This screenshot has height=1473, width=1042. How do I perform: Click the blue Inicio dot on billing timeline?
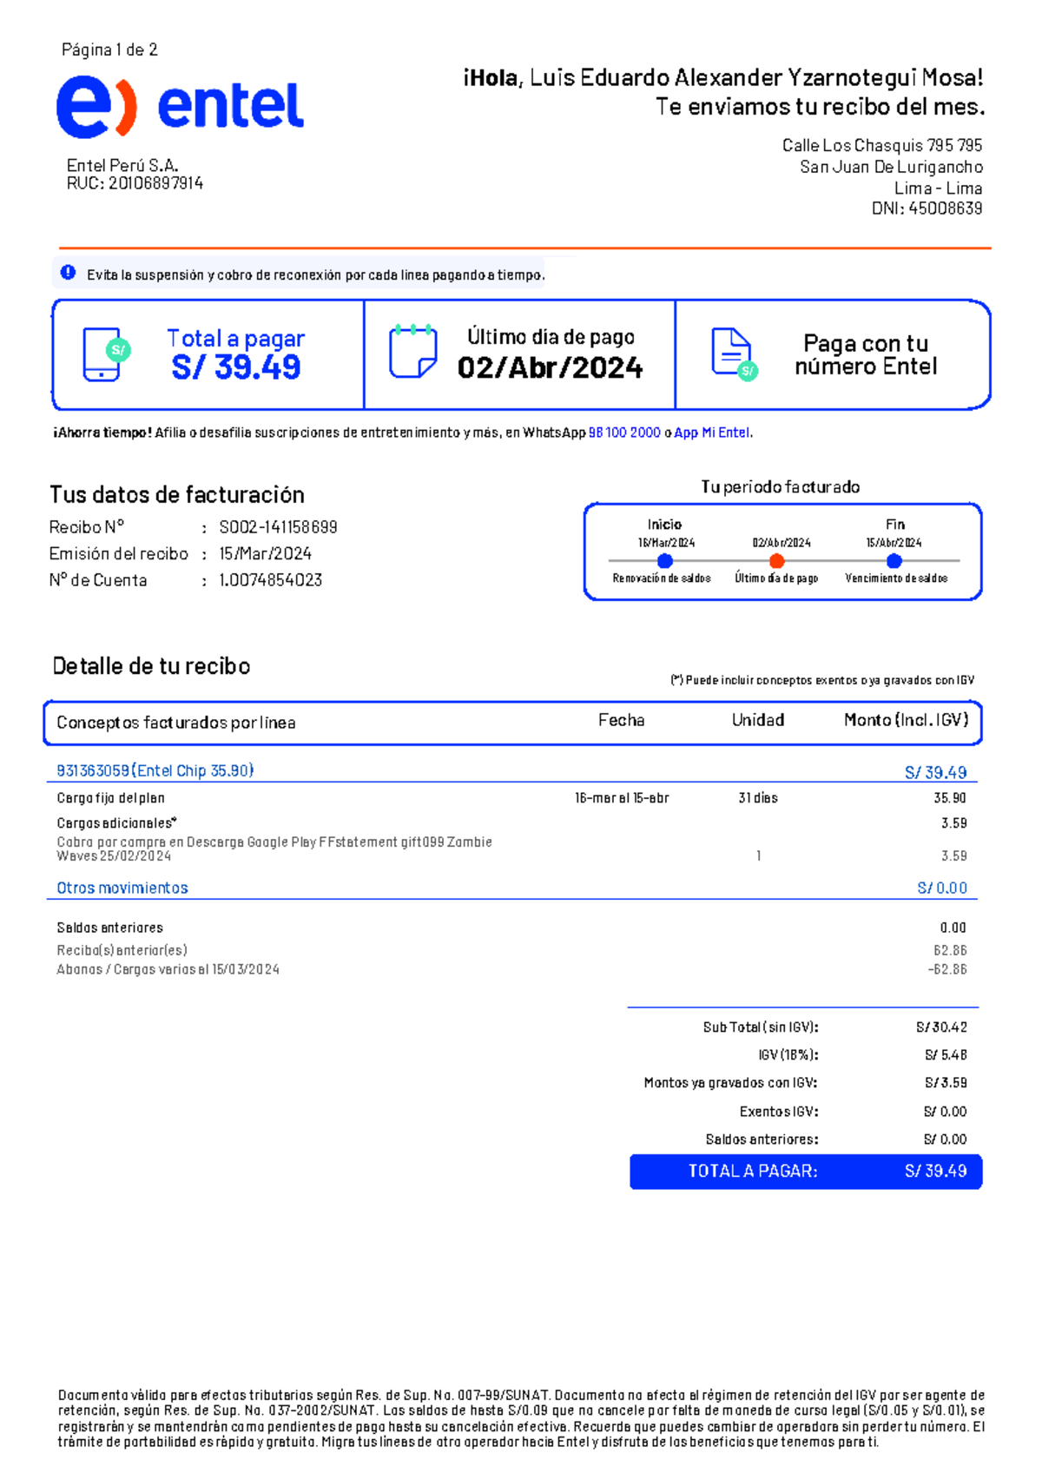pyautogui.click(x=665, y=561)
